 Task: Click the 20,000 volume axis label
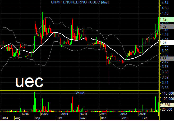point(167,110)
